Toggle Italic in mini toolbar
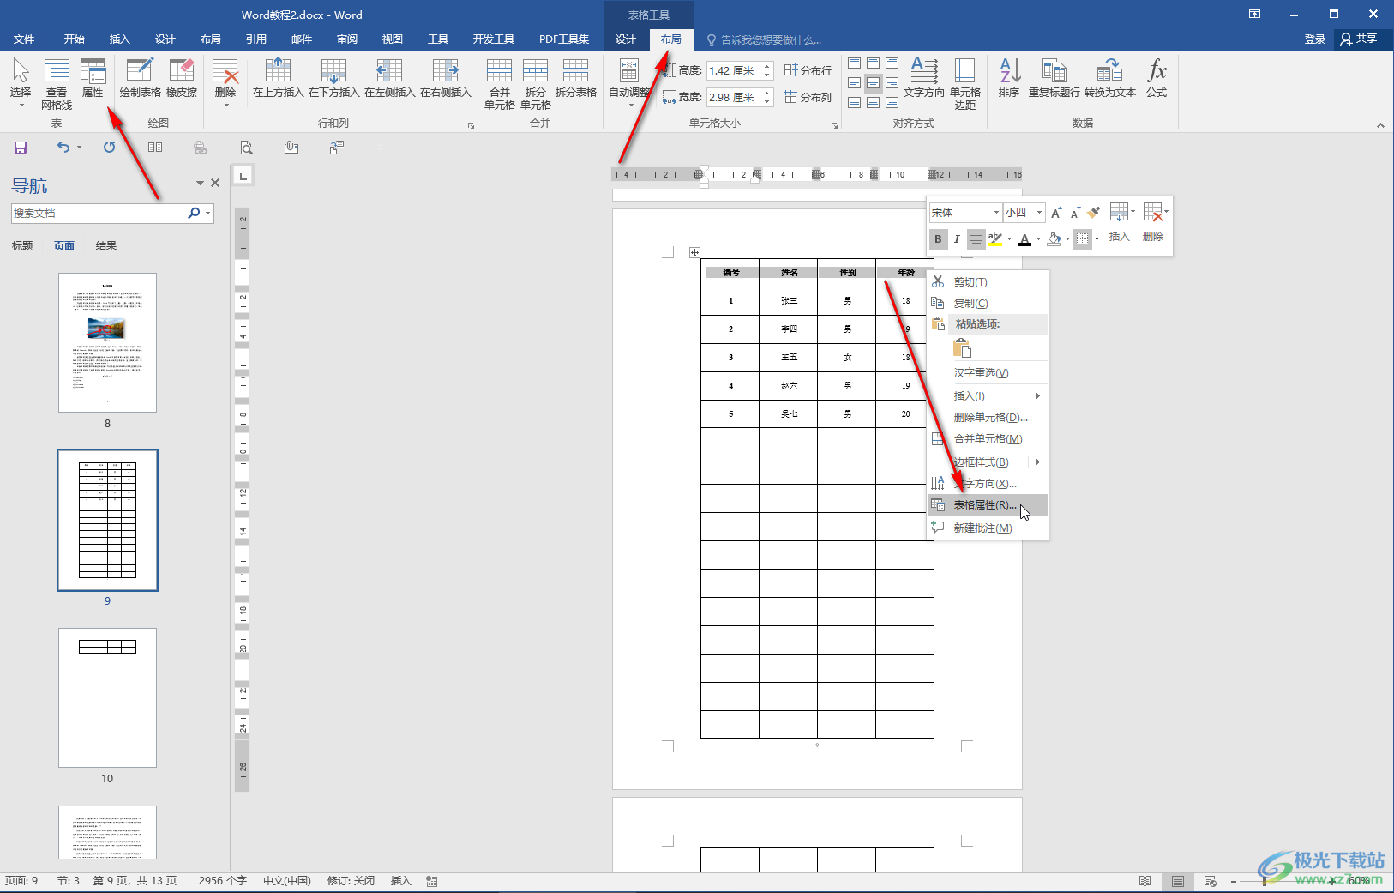Viewport: 1394px width, 893px height. pyautogui.click(x=957, y=239)
